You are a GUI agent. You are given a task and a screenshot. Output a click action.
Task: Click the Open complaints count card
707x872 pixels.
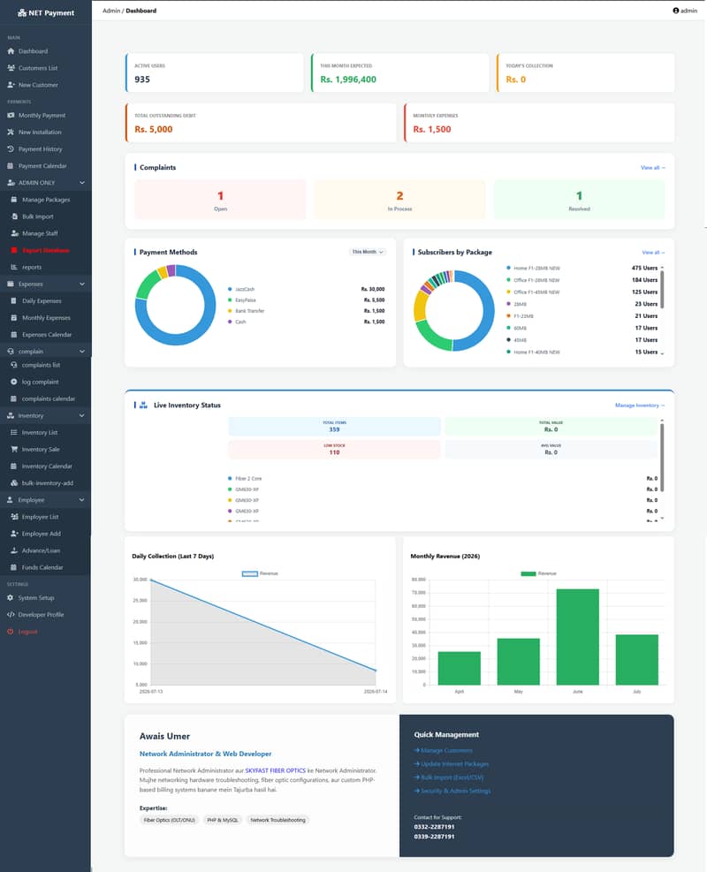[220, 200]
